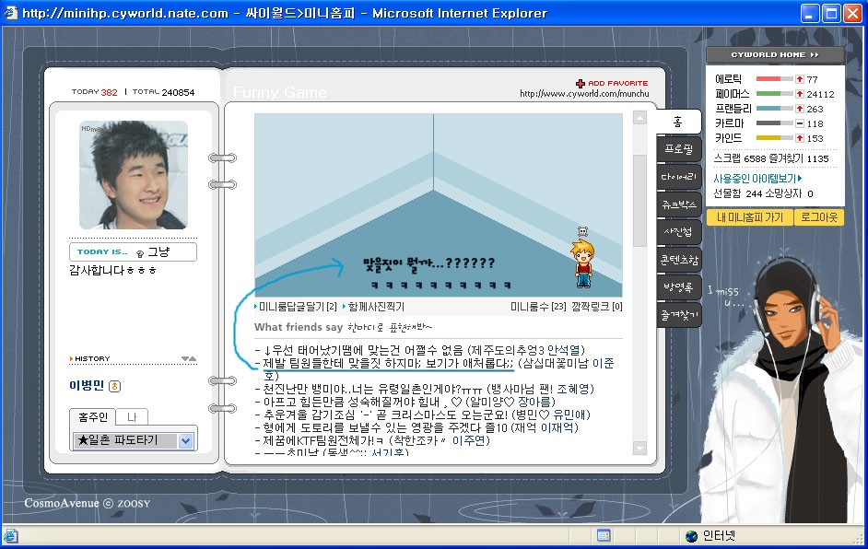The width and height of the screenshot is (868, 549).
Task: Click the TODAY IS.. 그냥 mood box
Action: coord(133,251)
